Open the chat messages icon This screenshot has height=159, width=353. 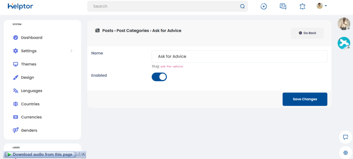point(283,6)
